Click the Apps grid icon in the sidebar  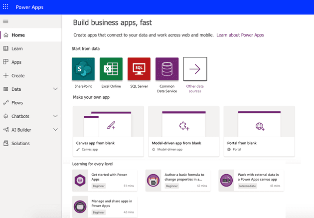(6, 62)
